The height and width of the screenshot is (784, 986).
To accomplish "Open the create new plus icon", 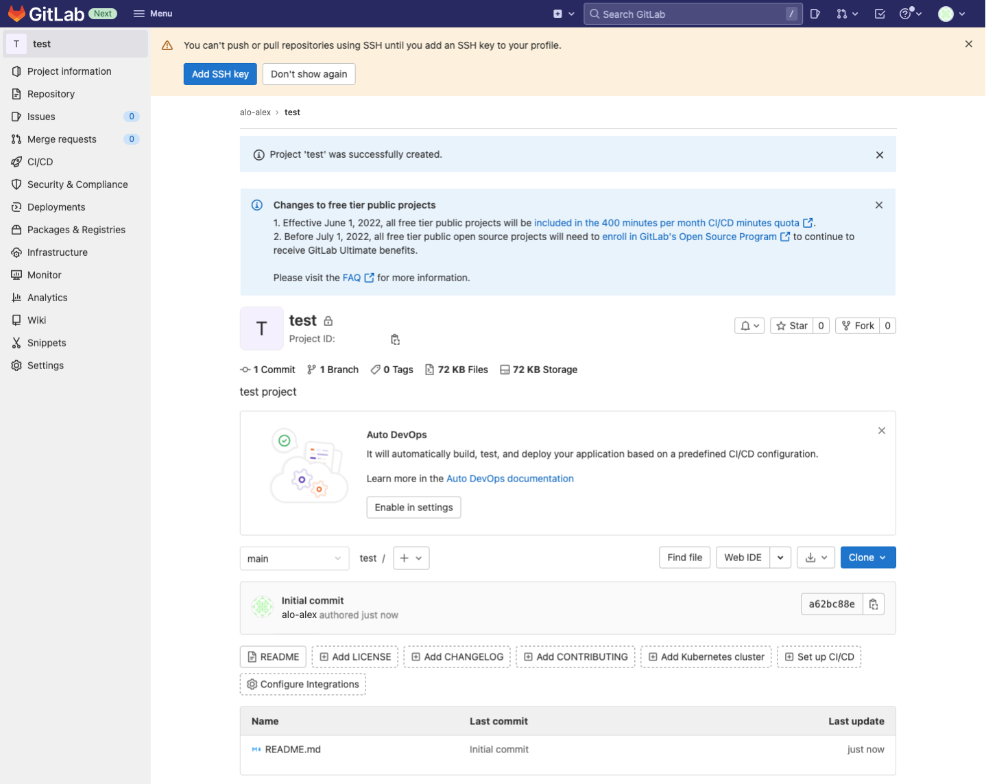I will [564, 14].
